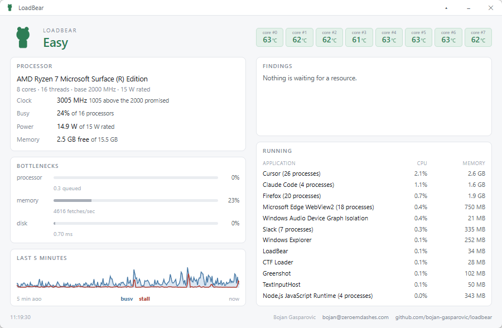Screen dimensions: 502x328
Task: Click the 0.3 queued processor detail
Action: click(67, 189)
